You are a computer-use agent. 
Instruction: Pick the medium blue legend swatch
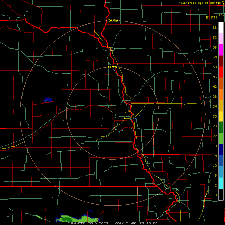coord(221,161)
